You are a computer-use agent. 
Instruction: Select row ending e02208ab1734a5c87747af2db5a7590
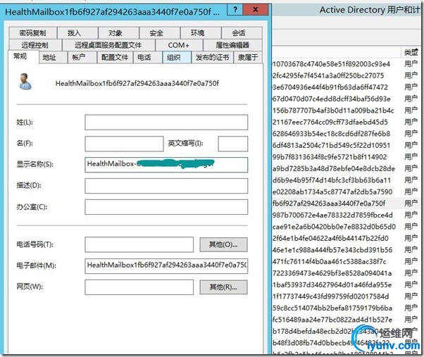click(346, 192)
